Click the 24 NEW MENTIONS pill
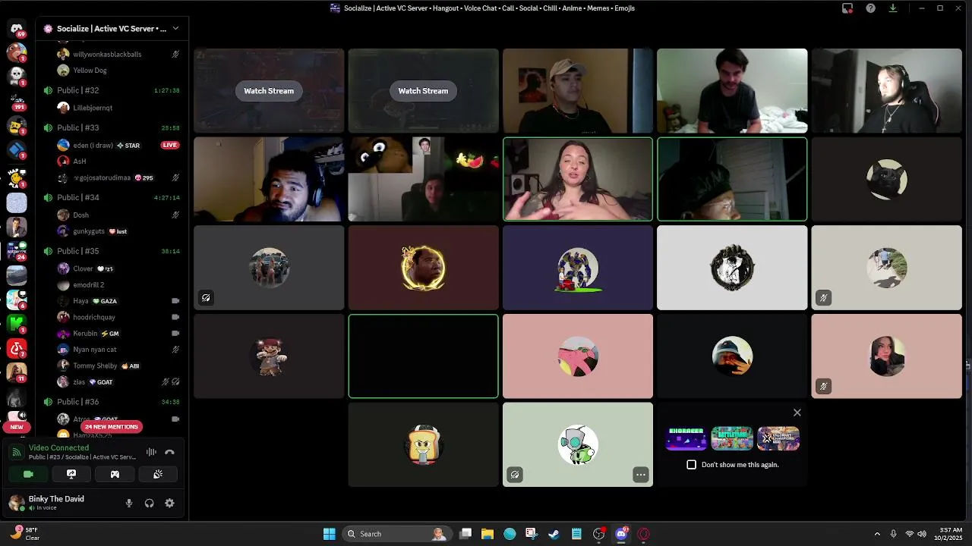The height and width of the screenshot is (546, 972). point(112,427)
